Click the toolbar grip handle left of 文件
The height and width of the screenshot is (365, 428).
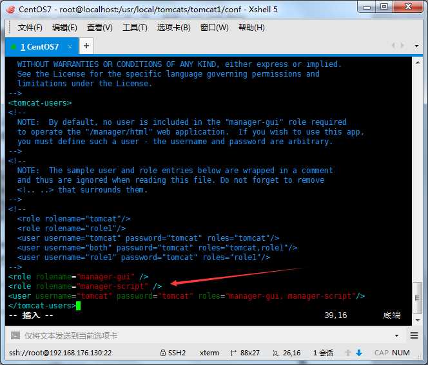pyautogui.click(x=10, y=28)
